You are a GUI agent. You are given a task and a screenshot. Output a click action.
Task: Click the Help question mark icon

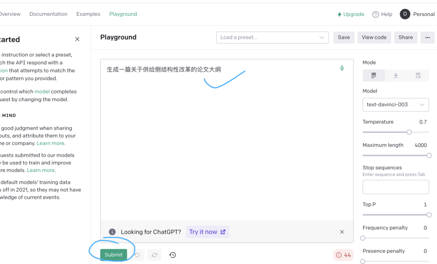[375, 14]
